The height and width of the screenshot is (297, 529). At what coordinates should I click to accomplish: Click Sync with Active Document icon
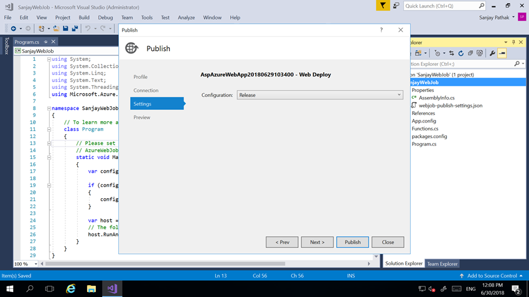[451, 53]
